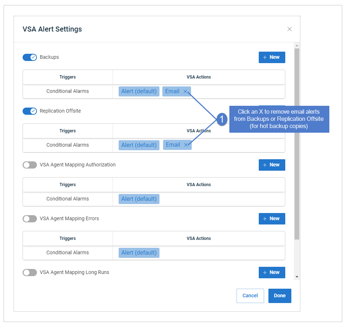Click Conditional Alarms under VSA Agent Mapping Authorization
Viewport: 353px width, 331px height.
pos(67,199)
